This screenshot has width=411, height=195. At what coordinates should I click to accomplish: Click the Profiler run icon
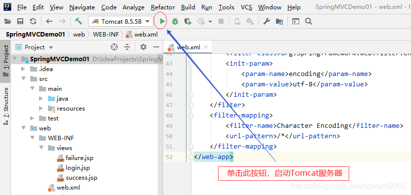[x=201, y=21]
